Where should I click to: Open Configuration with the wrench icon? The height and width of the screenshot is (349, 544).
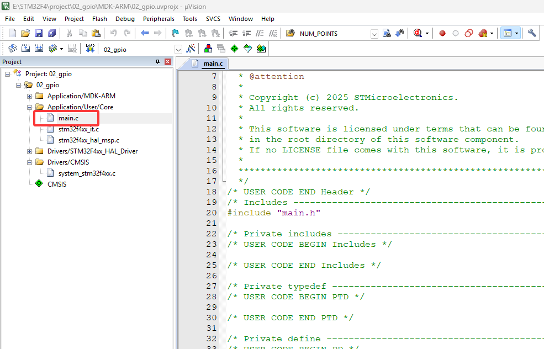tap(531, 33)
